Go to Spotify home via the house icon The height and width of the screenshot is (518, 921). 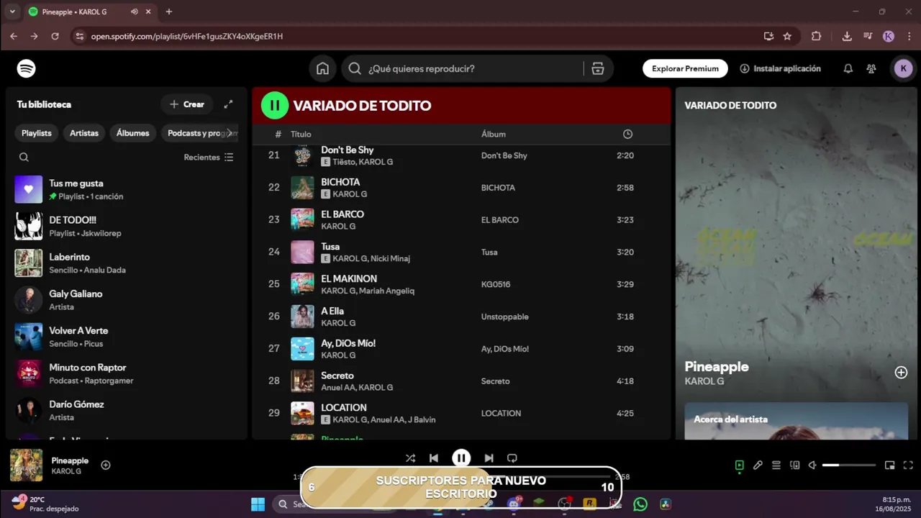click(323, 68)
